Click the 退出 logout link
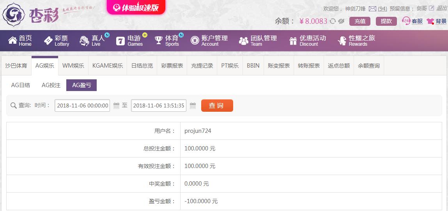This screenshot has width=448, height=211. 441,8
